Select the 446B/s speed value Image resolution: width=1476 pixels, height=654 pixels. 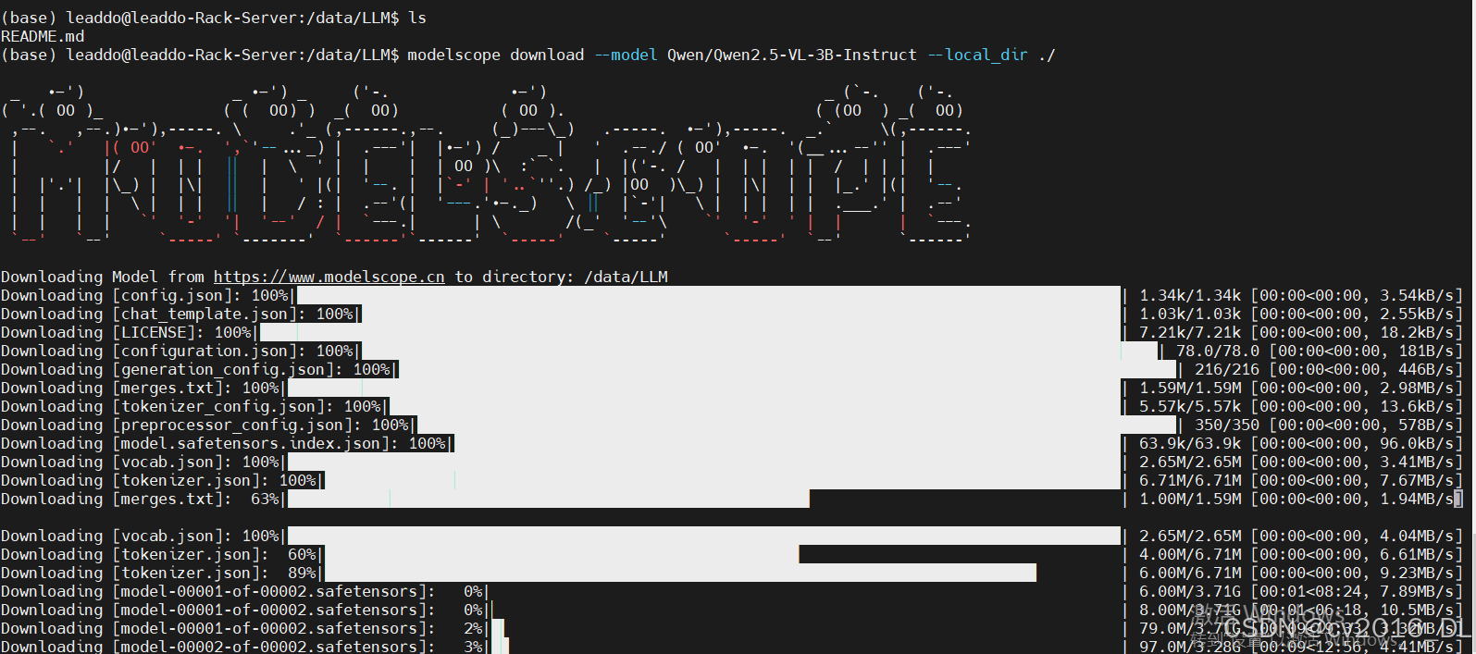(1426, 369)
